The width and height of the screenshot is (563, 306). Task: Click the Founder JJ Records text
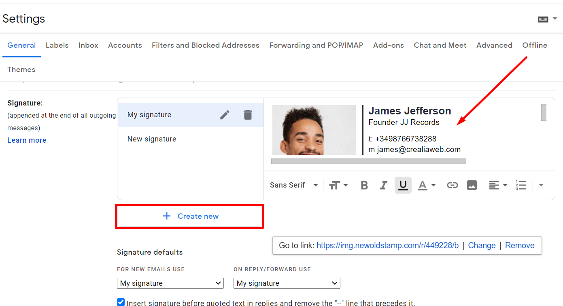404,122
